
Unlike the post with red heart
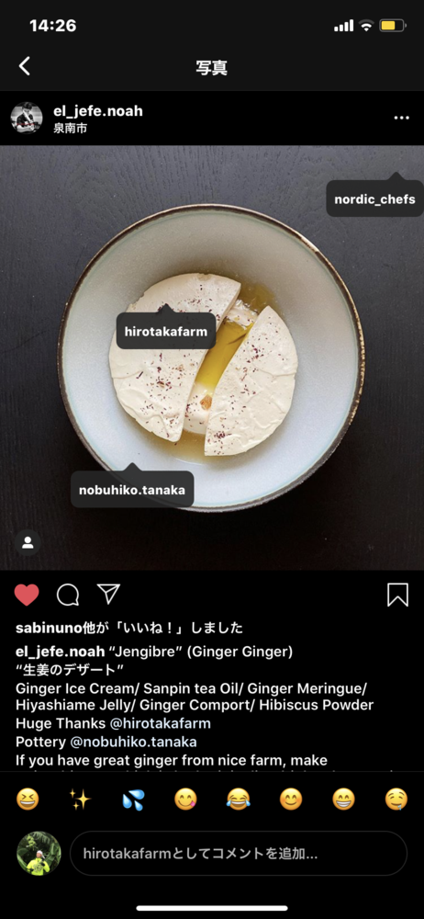coord(27,595)
